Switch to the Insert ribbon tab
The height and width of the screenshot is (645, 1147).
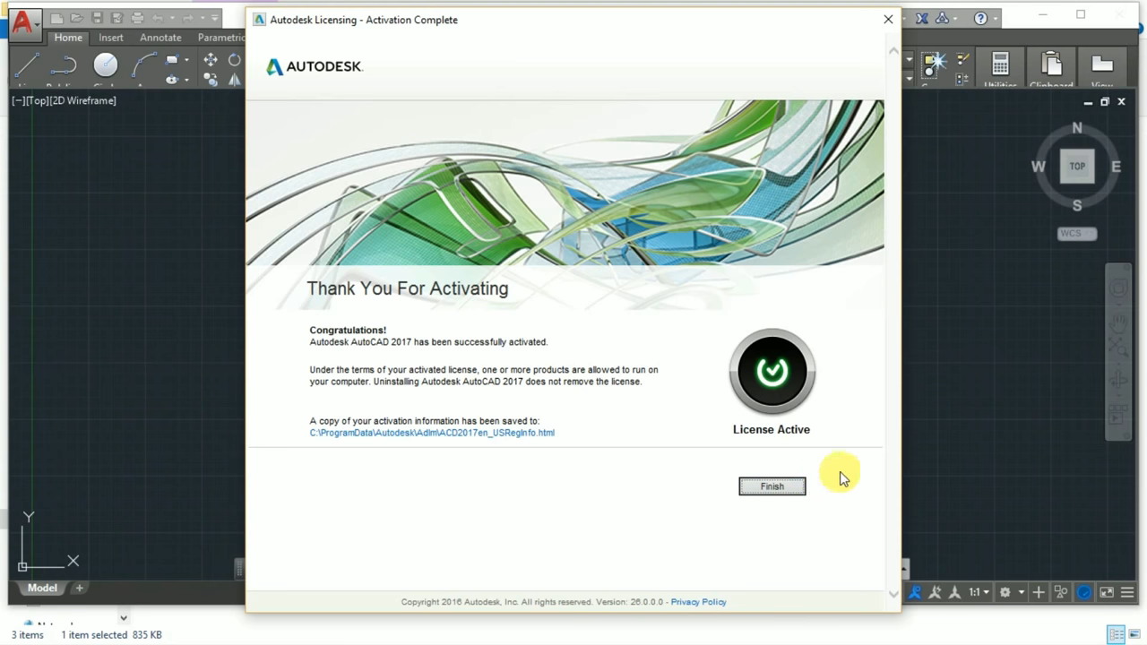pyautogui.click(x=111, y=38)
